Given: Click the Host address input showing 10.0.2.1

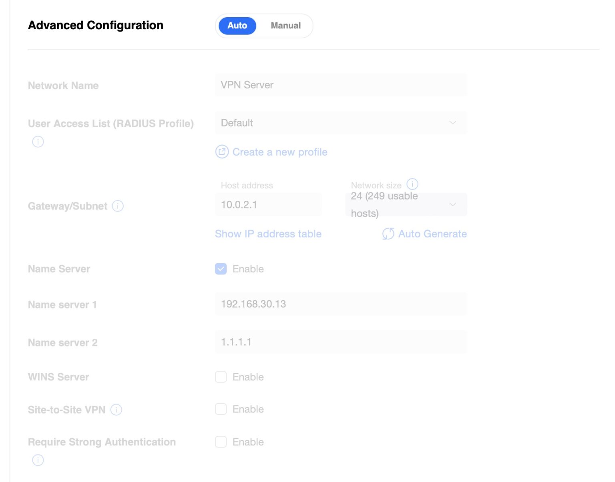Looking at the screenshot, I should click(x=268, y=204).
